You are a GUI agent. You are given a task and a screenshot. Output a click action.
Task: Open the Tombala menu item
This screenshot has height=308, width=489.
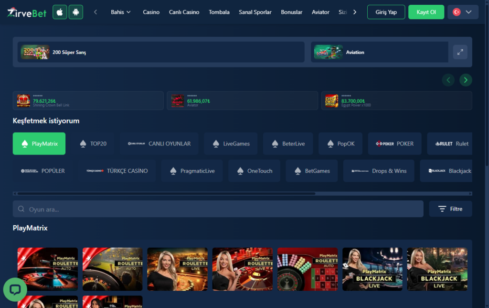(219, 12)
